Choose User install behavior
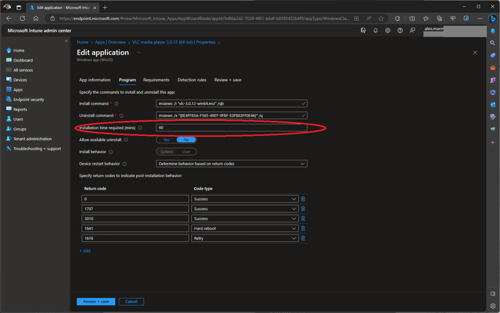The height and width of the screenshot is (313, 500). 186,152
